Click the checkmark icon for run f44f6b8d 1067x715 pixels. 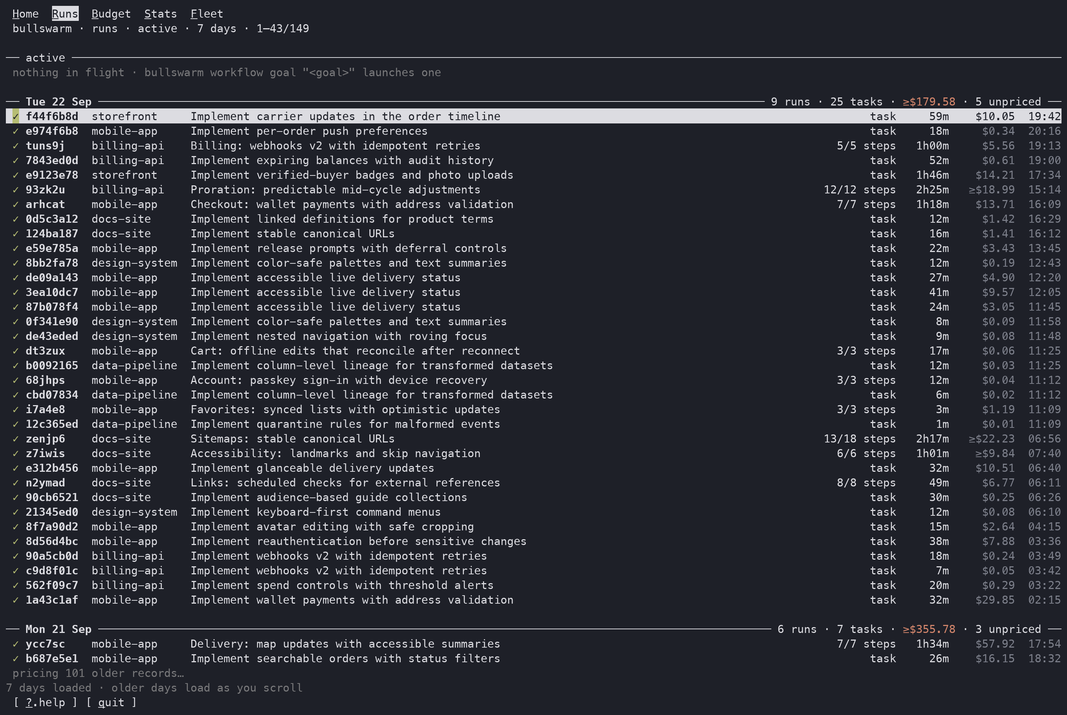click(15, 116)
